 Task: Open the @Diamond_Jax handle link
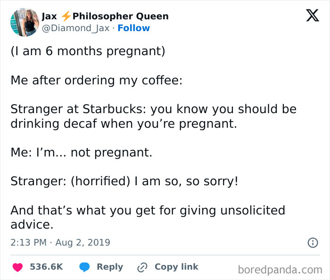tap(75, 28)
